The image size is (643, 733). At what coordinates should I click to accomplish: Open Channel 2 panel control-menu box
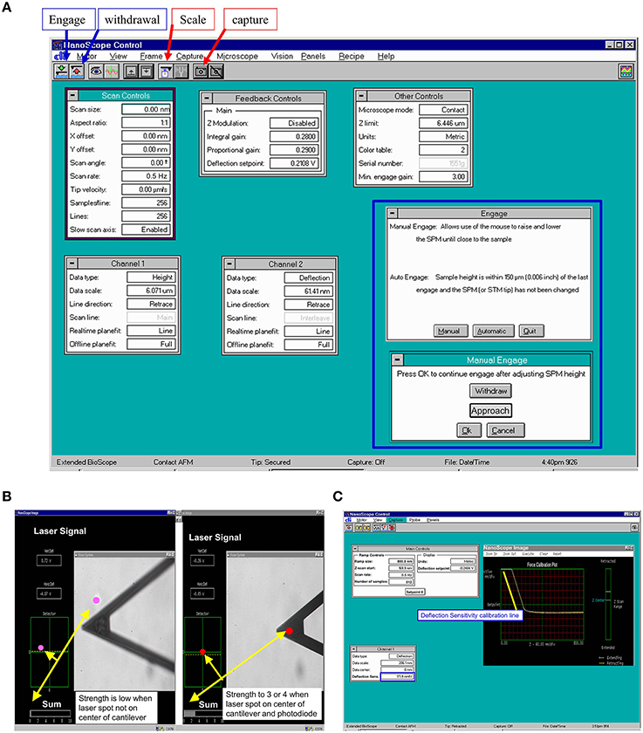coord(229,264)
